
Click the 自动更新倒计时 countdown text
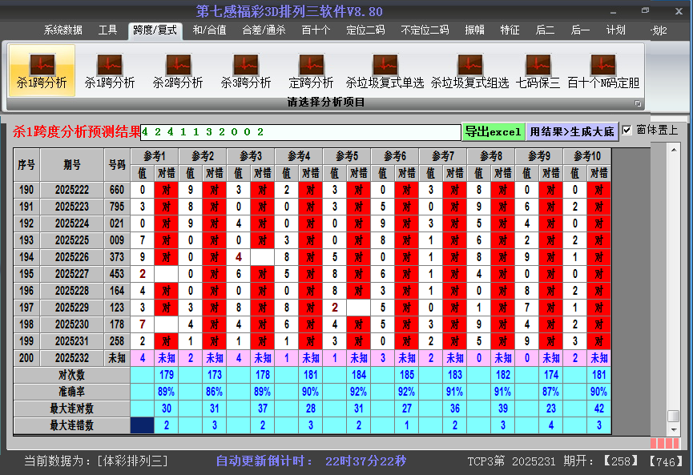(311, 461)
